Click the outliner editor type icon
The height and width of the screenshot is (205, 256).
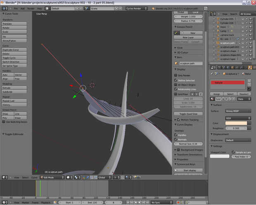click(x=213, y=14)
